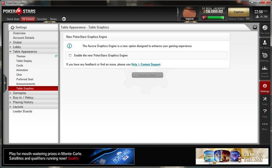Viewport: 272px width, 168px height.
Task: Open the News tab
Action: coord(54,19)
